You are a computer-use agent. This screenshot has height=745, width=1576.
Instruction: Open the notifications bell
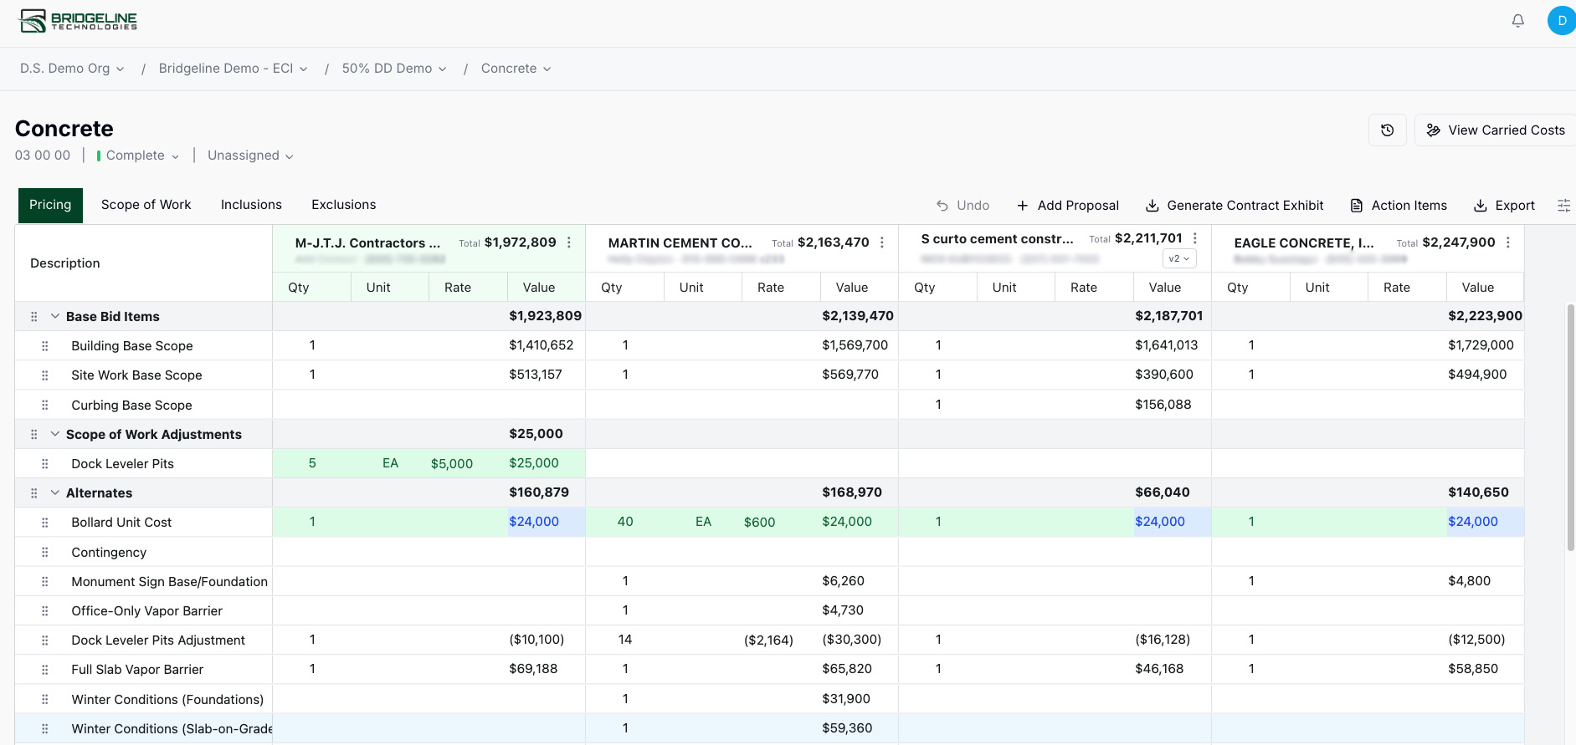click(1517, 21)
